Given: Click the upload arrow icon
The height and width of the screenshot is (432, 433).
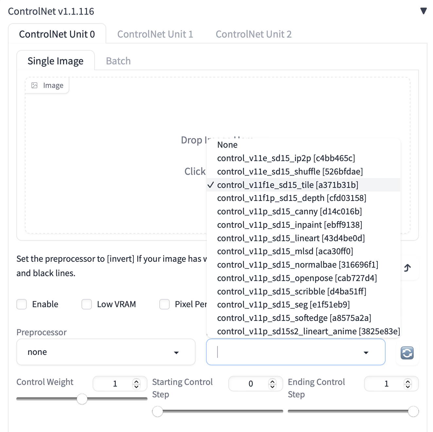Looking at the screenshot, I should coord(407,268).
